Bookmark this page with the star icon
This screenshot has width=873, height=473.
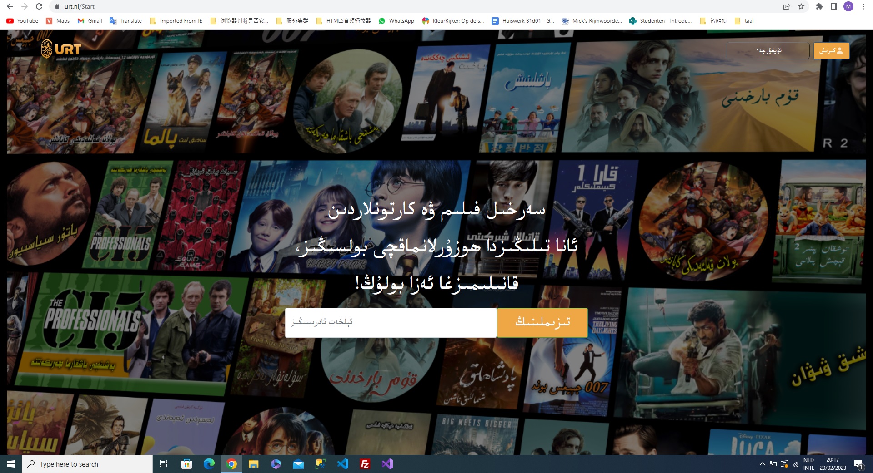(801, 6)
